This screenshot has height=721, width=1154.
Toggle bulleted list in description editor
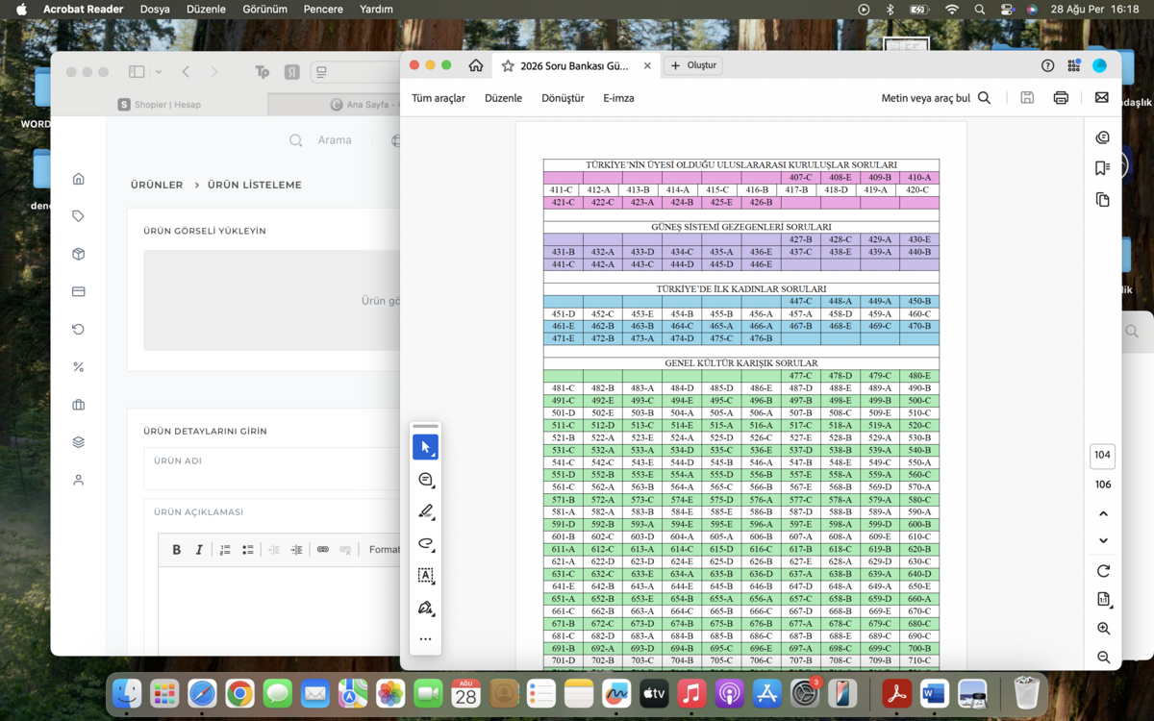pos(248,550)
